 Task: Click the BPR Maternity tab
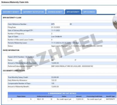73,12
